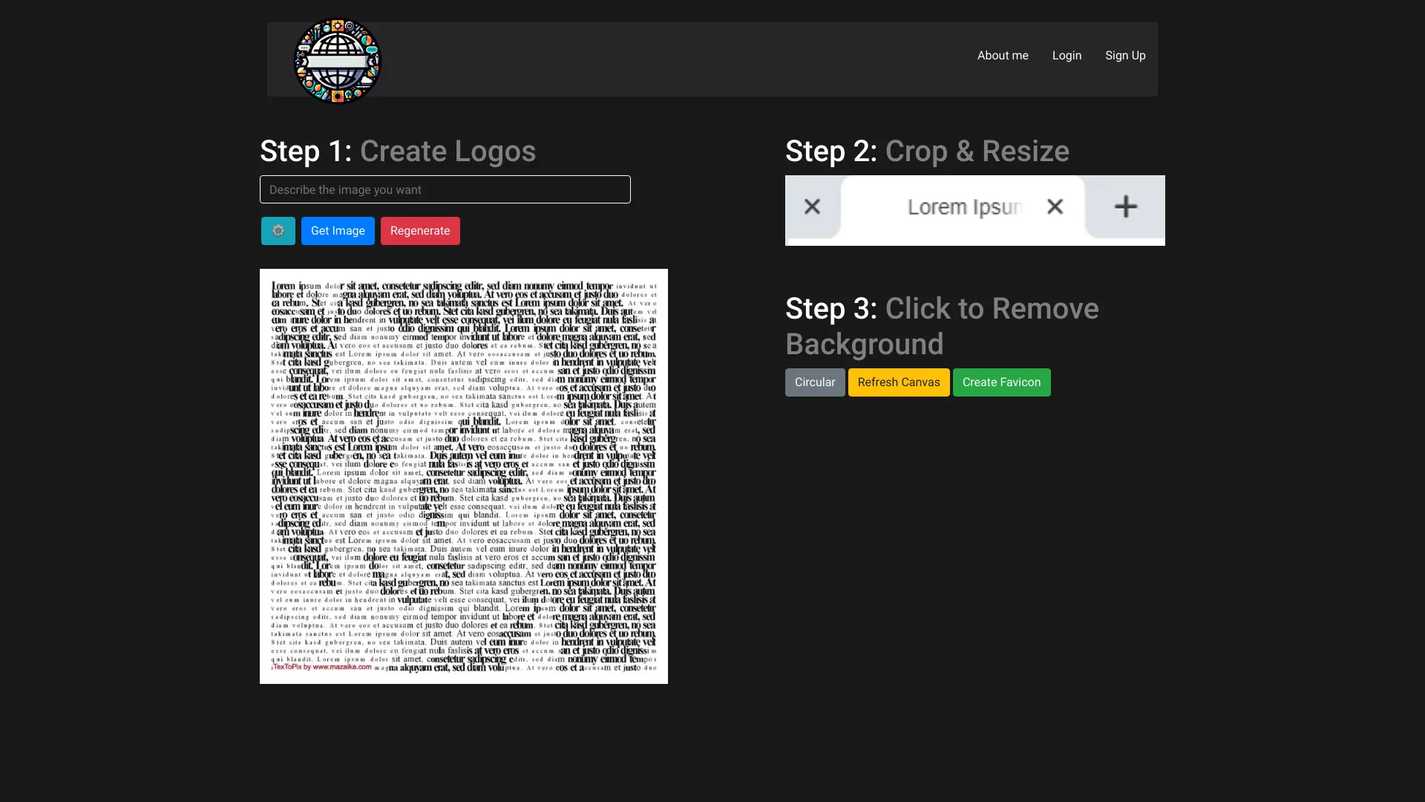The width and height of the screenshot is (1425, 802).
Task: Click the Regenerate button icon
Action: tap(420, 230)
